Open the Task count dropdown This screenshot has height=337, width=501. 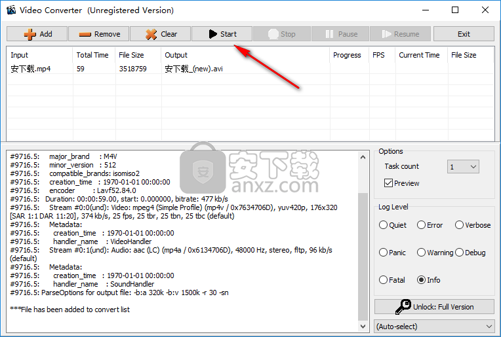pyautogui.click(x=463, y=167)
